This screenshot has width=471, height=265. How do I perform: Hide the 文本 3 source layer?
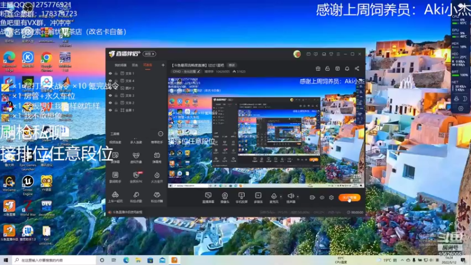110,95
